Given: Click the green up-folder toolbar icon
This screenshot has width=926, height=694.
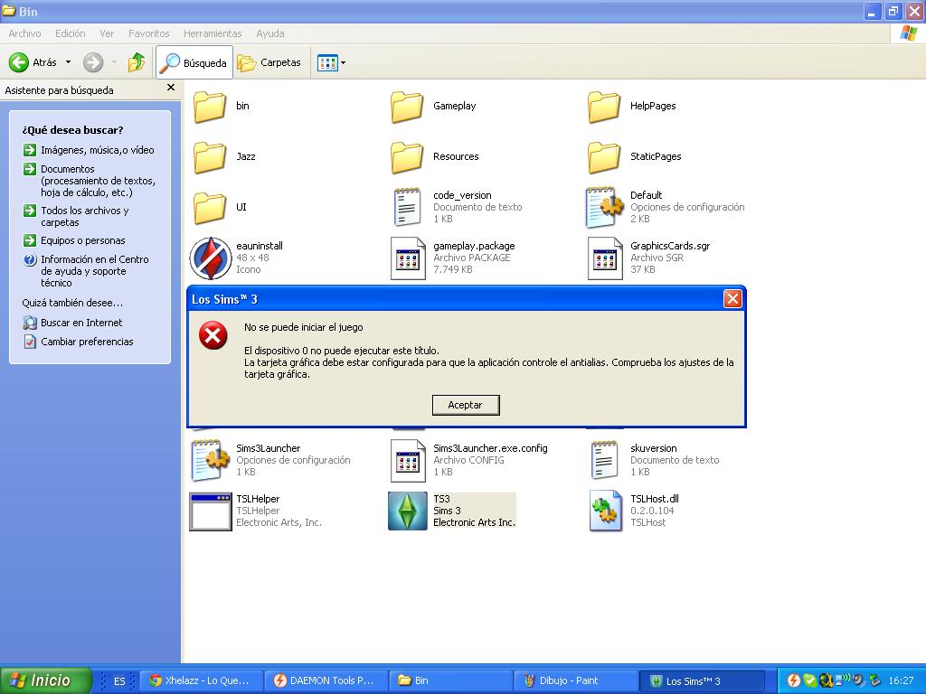Looking at the screenshot, I should point(137,62).
